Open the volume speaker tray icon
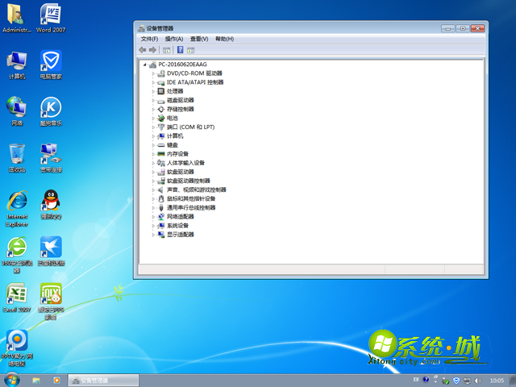The image size is (516, 387). [477, 381]
